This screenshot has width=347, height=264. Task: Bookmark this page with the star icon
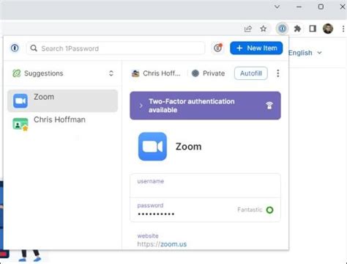(x=263, y=29)
